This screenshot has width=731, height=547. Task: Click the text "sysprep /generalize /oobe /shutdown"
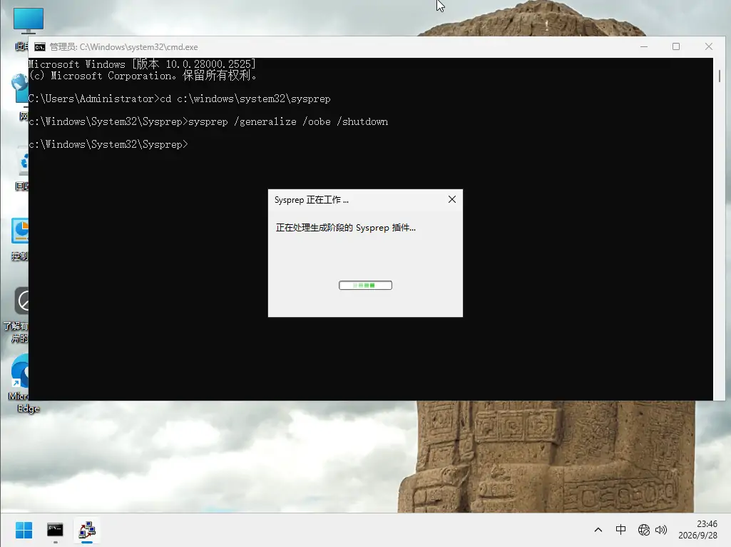(x=288, y=122)
